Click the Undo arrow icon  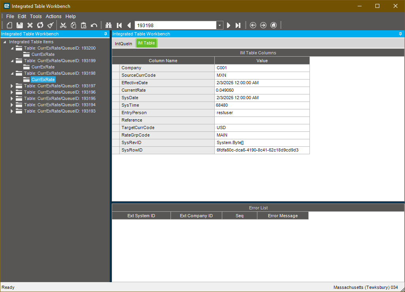tap(94, 25)
